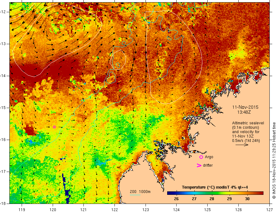Viewport: 276px width, 213px height.
Task: Click the '(0.1m contours)' text line
Action: [x=246, y=127]
